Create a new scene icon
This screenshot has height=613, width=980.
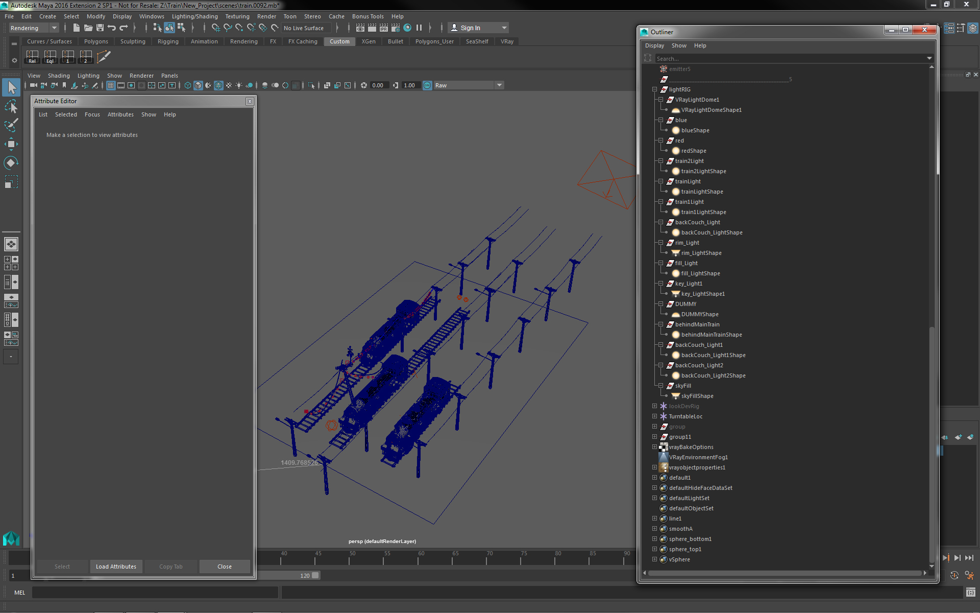click(77, 28)
